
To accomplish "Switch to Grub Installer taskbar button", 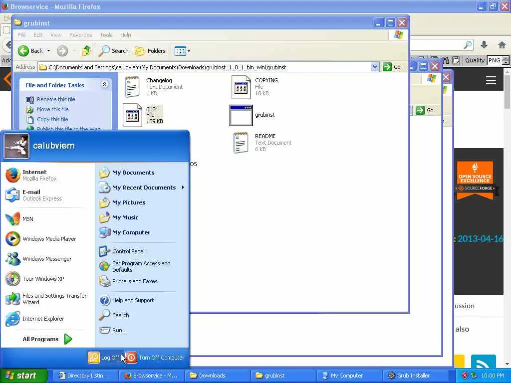I will (415, 376).
